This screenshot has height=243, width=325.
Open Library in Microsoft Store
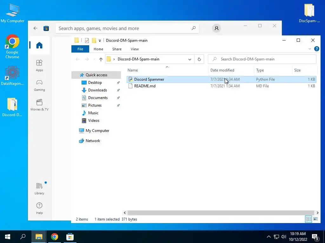click(39, 189)
